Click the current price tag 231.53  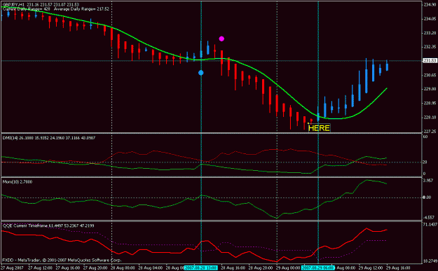coord(430,60)
